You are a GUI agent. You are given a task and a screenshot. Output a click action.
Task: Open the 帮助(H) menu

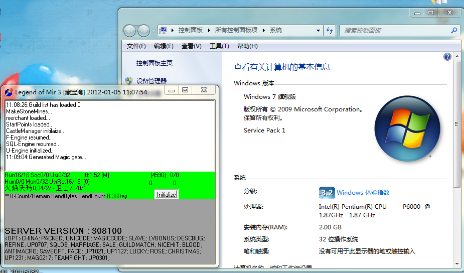tap(247, 46)
